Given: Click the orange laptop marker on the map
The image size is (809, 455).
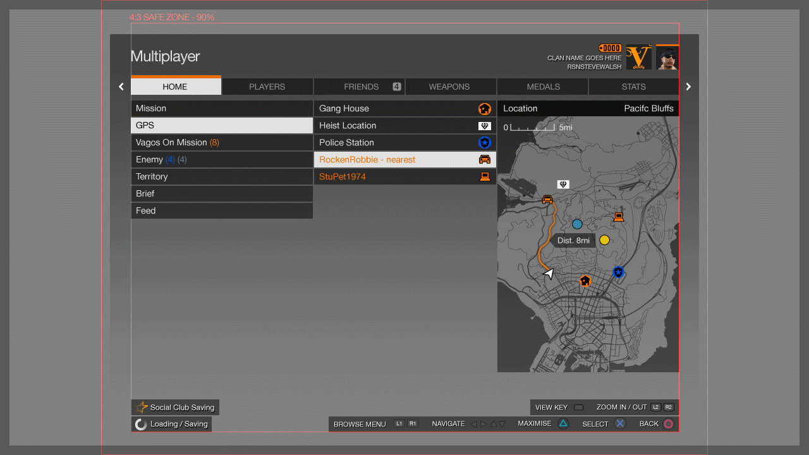Looking at the screenshot, I should [x=619, y=217].
